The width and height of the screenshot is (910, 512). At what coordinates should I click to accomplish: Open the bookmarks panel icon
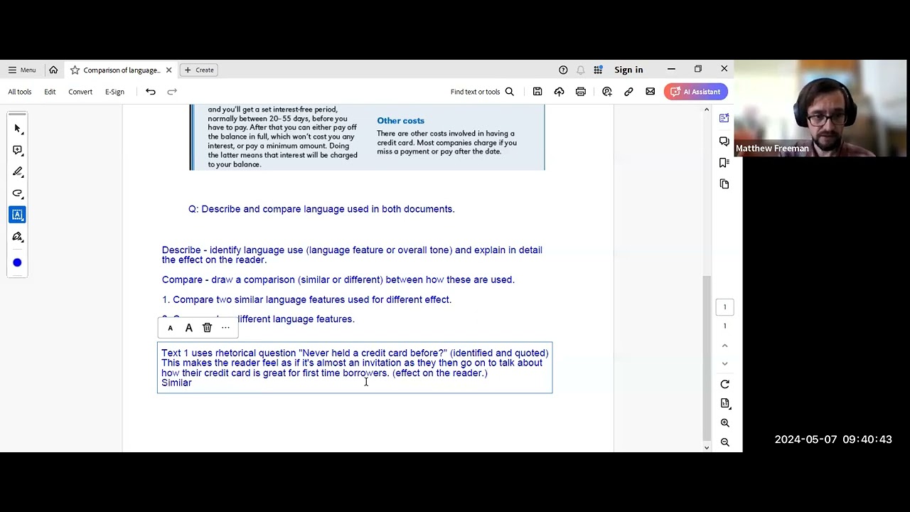coord(724,162)
